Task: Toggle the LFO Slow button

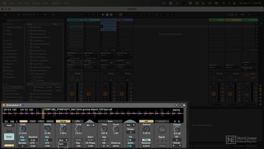Action: point(78,140)
